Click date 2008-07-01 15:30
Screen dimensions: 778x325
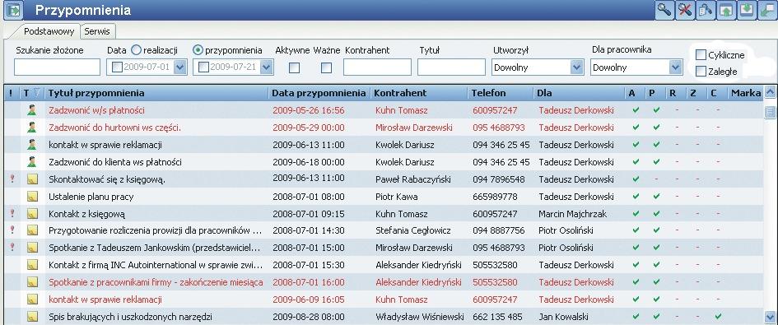tap(309, 265)
